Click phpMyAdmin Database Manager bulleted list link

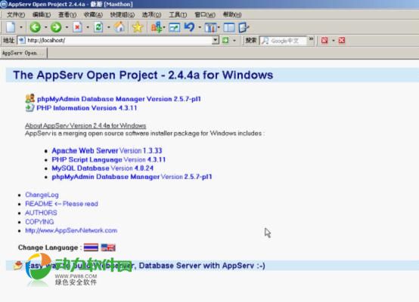[x=106, y=177]
